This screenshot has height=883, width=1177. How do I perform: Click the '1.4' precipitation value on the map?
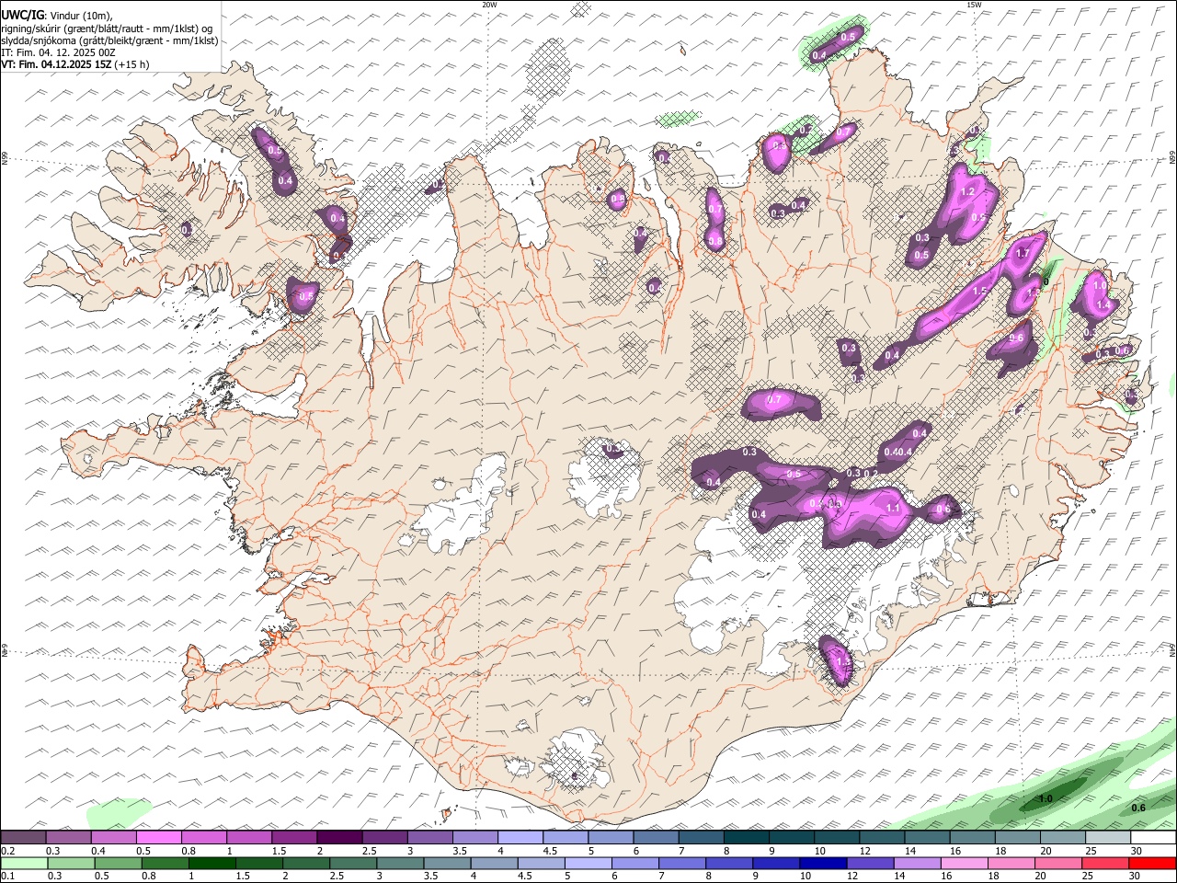1104,304
